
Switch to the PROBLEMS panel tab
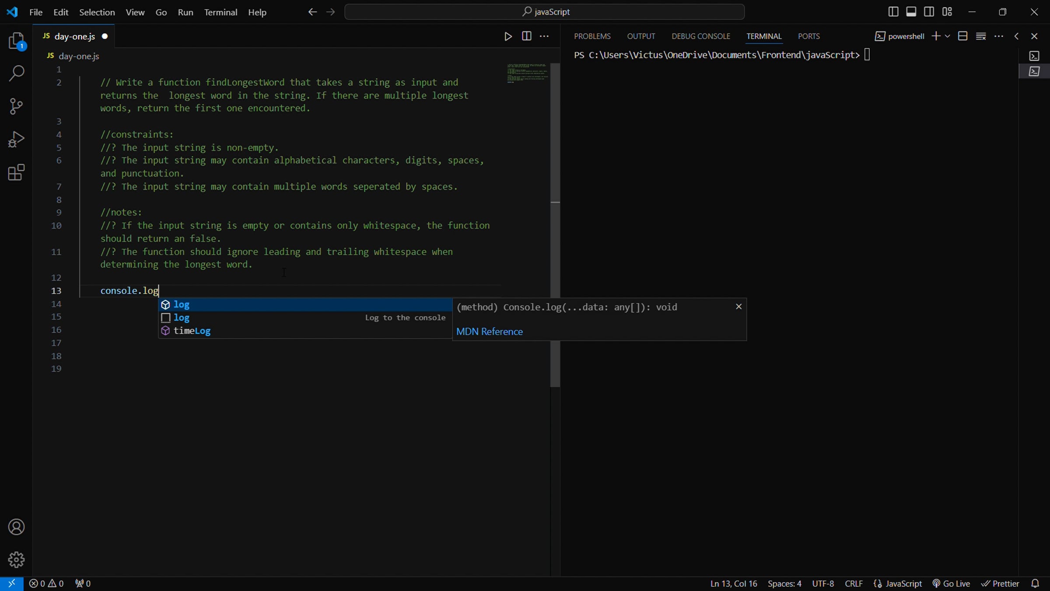592,36
